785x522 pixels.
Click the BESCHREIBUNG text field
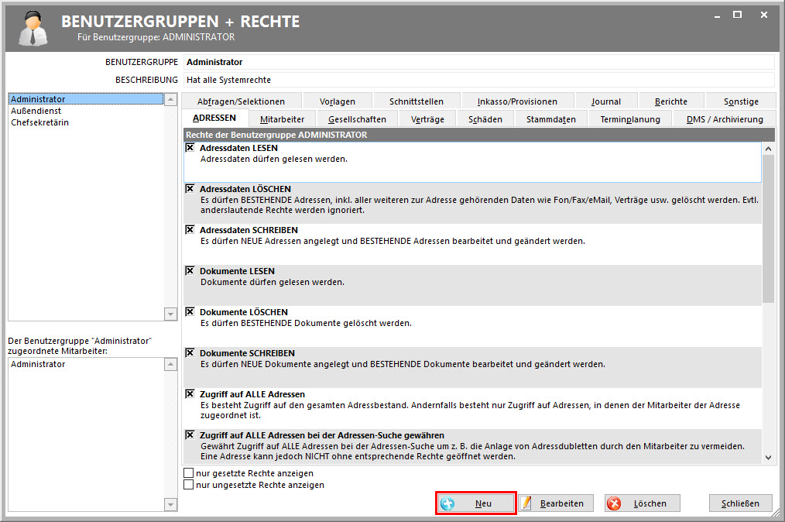point(478,80)
